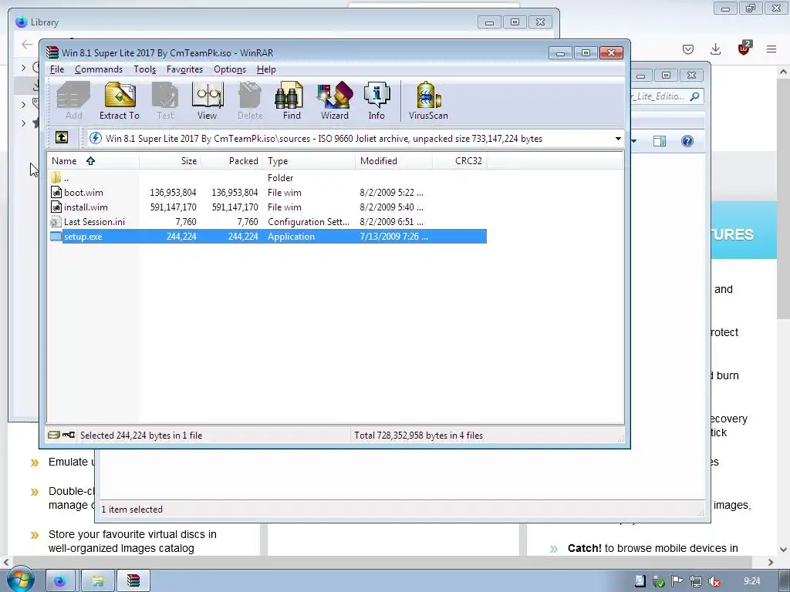
Task: Click the search magnifier in Explorer window
Action: (x=695, y=96)
